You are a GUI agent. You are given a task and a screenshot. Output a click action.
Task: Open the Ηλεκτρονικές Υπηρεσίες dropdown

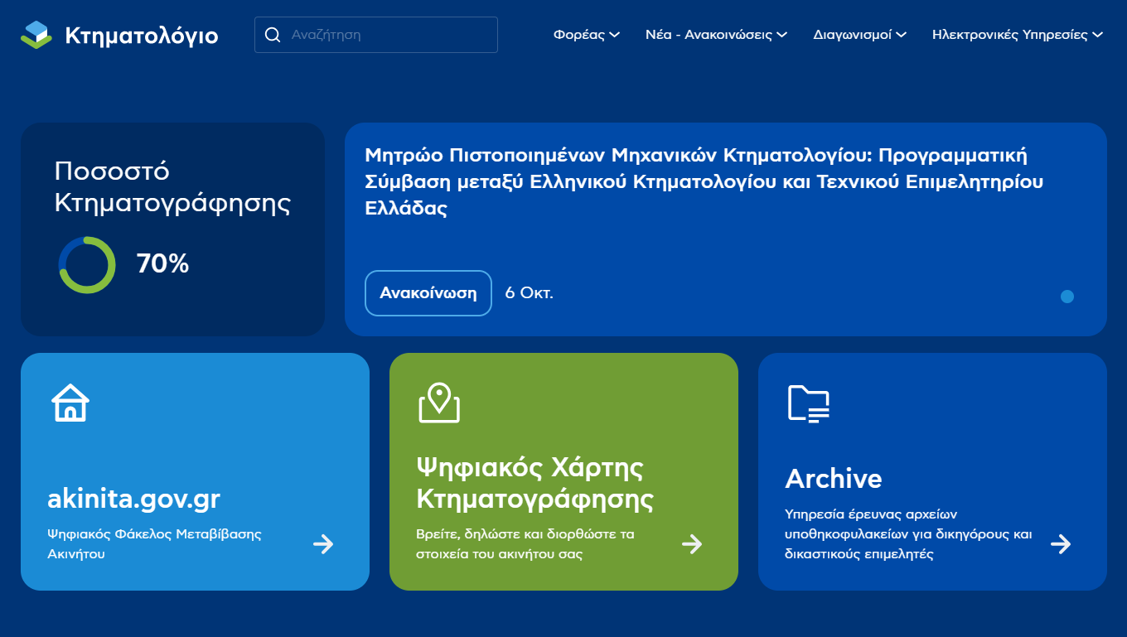coord(1017,35)
